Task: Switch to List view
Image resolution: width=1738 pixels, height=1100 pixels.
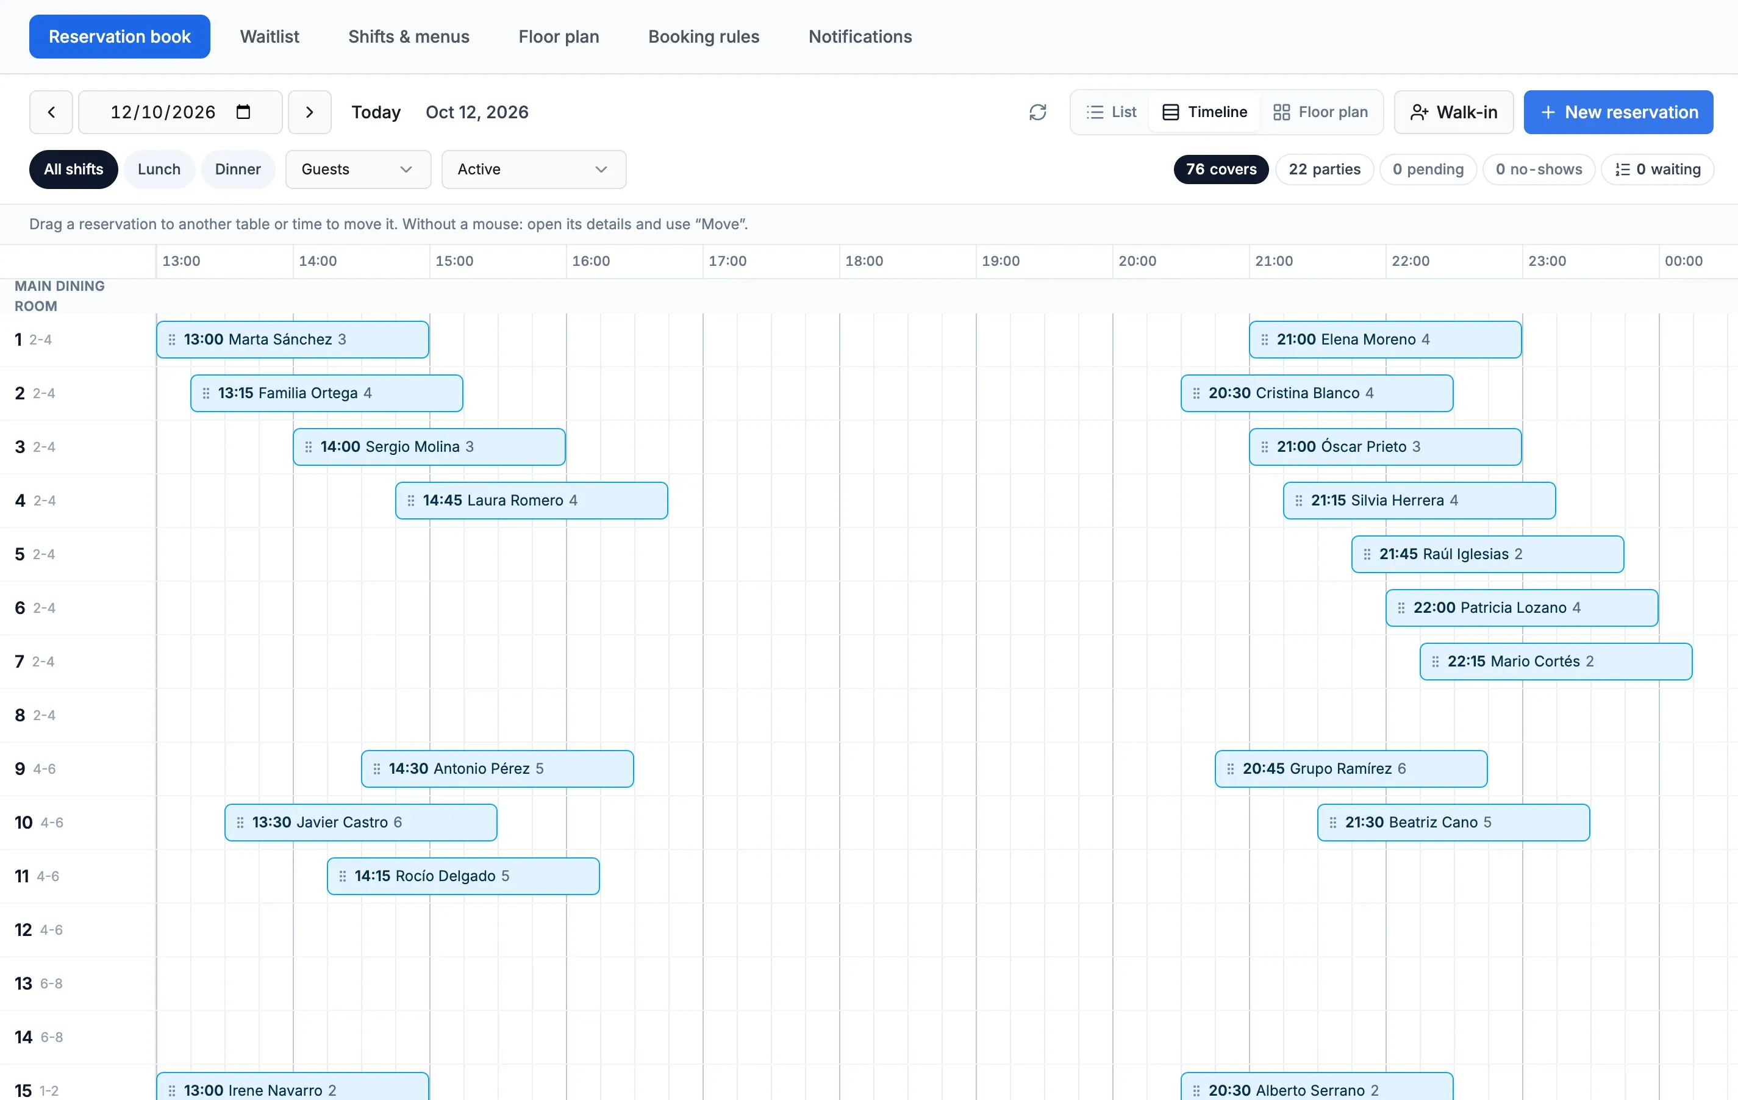Action: click(x=1112, y=112)
